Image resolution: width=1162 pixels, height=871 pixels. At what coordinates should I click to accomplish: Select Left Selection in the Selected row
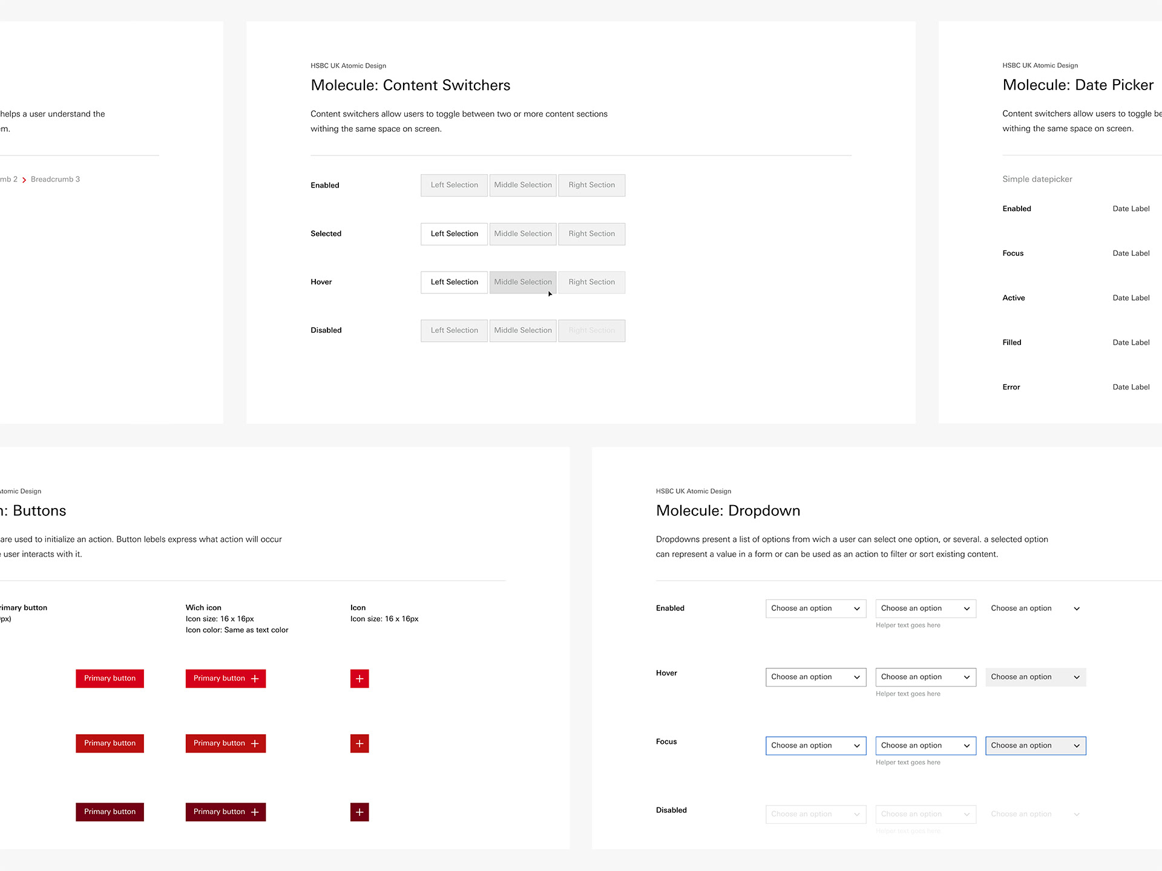[x=455, y=233]
